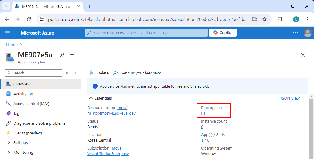
Task: Open rg-PokemonME907e5a-dev resource group
Action: click(111, 113)
